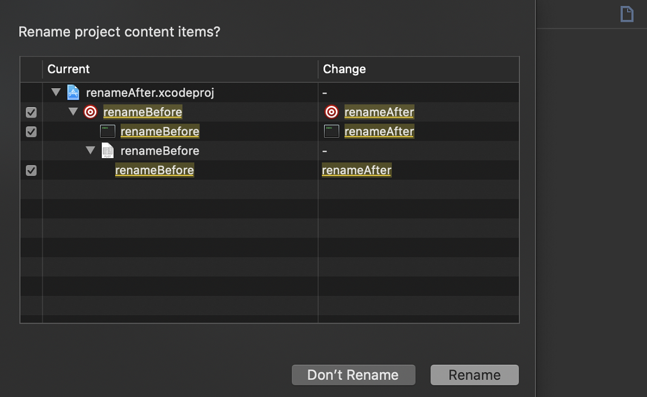Select the highlighted renameAfter text in bottom row
This screenshot has width=647, height=397.
(x=356, y=170)
